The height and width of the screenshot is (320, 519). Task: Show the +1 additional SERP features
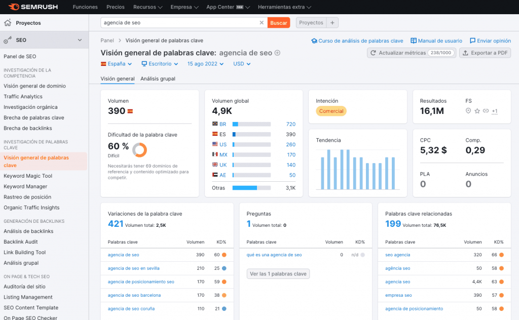coord(495,111)
